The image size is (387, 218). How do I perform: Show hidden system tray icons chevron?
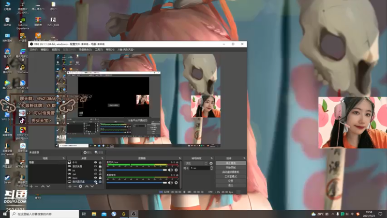pos(333,214)
